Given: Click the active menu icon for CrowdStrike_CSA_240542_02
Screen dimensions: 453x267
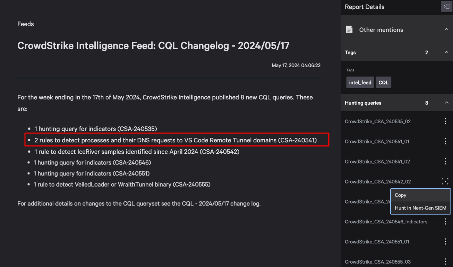Looking at the screenshot, I should pyautogui.click(x=445, y=181).
